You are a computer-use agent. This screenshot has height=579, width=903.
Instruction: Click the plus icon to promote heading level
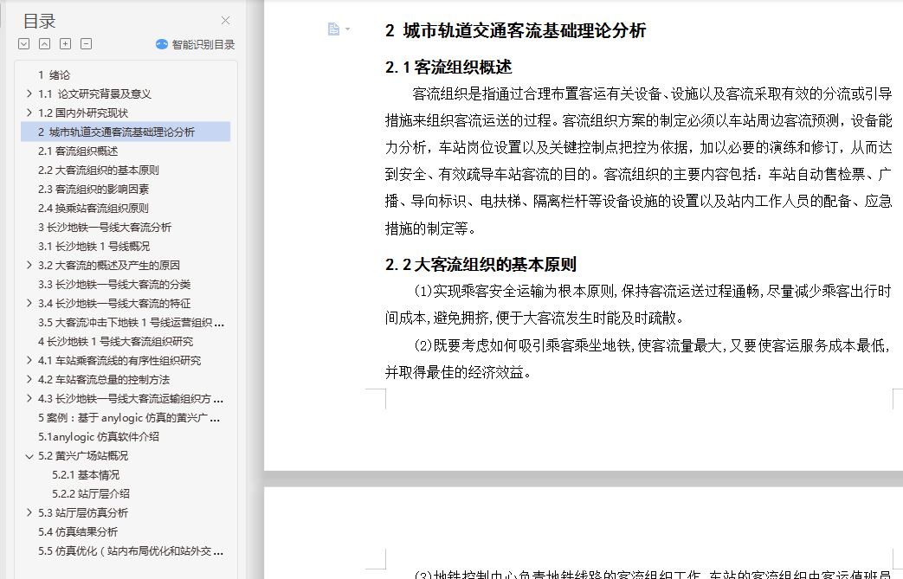[66, 44]
